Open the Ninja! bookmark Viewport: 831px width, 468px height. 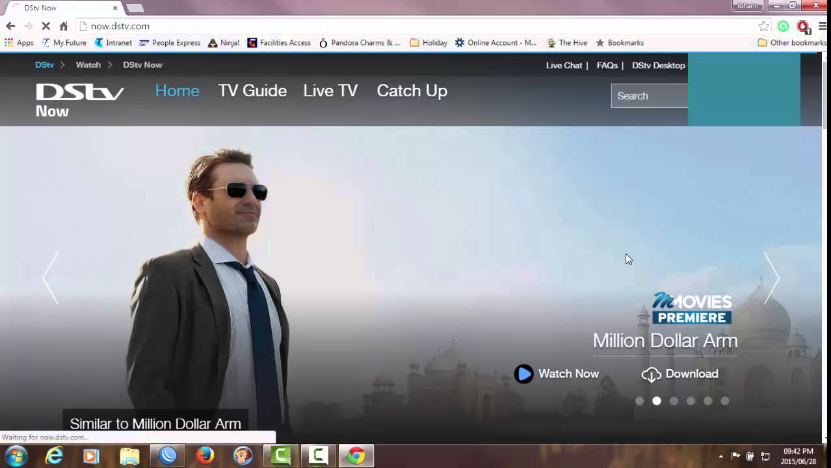click(224, 43)
